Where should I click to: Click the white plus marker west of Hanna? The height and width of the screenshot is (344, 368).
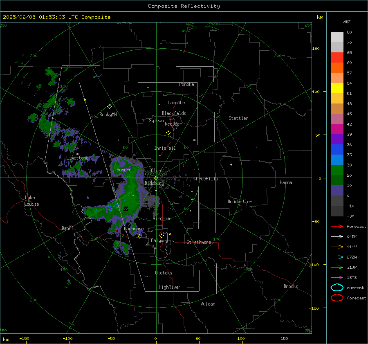[x=231, y=164]
